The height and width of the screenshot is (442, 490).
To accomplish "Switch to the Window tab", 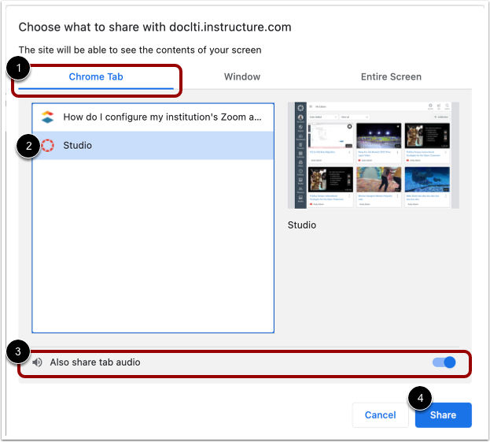I will coord(242,77).
